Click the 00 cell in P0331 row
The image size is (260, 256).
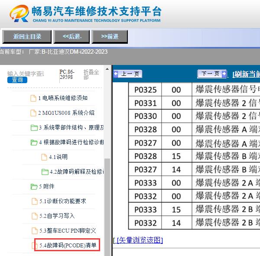click(176, 103)
